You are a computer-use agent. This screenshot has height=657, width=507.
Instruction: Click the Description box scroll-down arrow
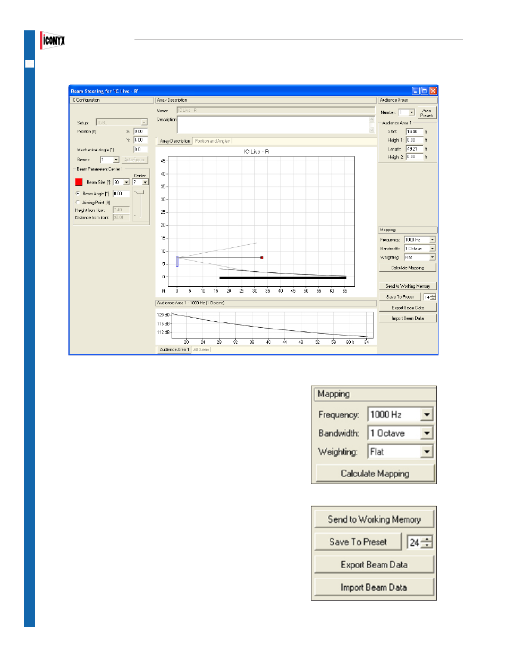[x=371, y=130]
